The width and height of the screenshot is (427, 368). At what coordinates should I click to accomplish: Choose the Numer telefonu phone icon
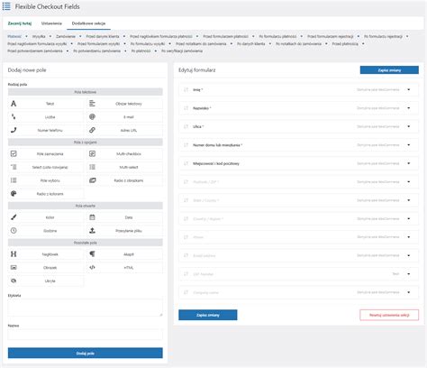click(x=14, y=130)
